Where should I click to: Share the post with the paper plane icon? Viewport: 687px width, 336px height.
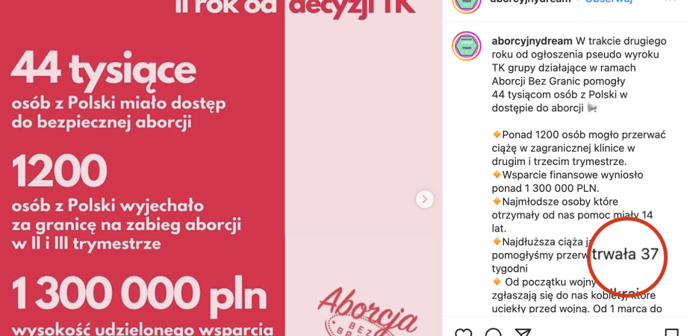[x=523, y=332]
